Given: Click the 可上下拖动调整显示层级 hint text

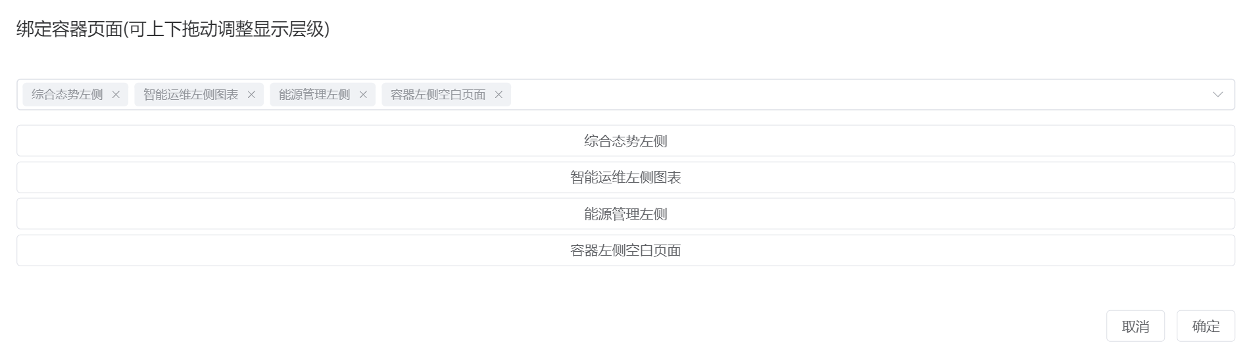Looking at the screenshot, I should tap(227, 29).
